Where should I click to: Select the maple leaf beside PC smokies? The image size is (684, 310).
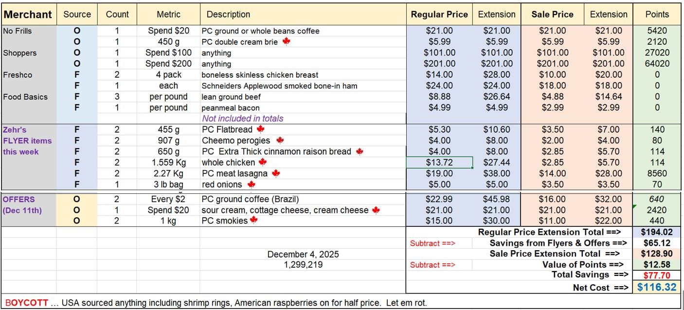[253, 221]
